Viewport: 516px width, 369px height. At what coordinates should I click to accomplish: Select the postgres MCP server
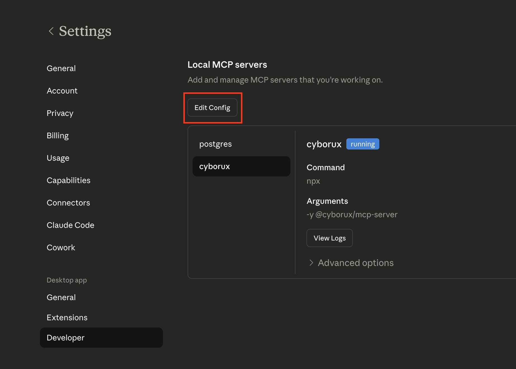pyautogui.click(x=215, y=144)
